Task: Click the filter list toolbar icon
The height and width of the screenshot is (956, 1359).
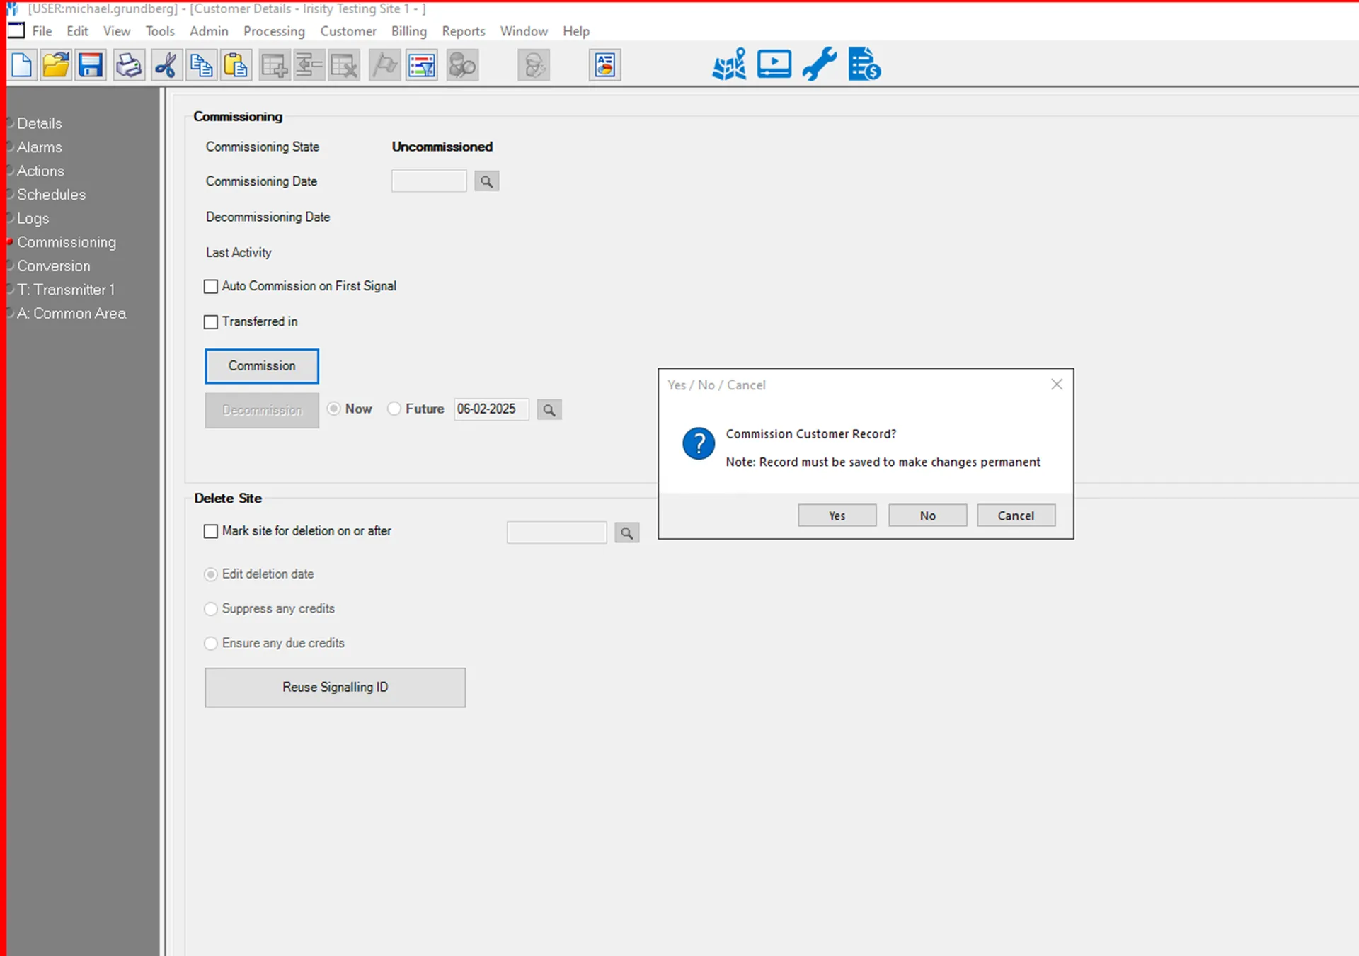Action: click(421, 65)
